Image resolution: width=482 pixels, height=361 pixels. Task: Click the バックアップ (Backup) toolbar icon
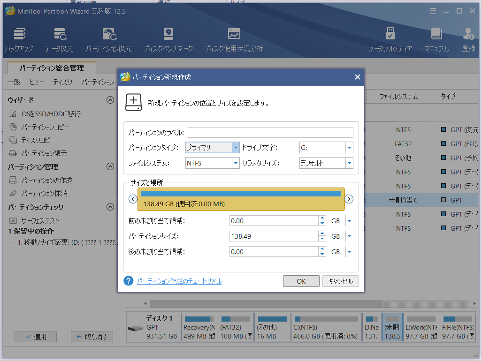[x=19, y=39]
